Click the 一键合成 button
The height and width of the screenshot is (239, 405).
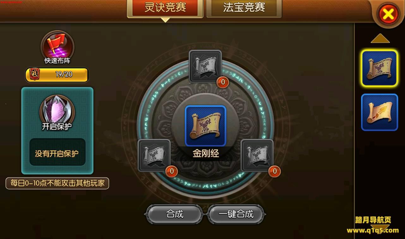tap(236, 214)
